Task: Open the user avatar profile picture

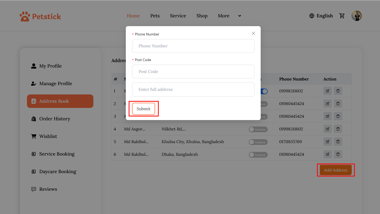Action: coord(356,16)
